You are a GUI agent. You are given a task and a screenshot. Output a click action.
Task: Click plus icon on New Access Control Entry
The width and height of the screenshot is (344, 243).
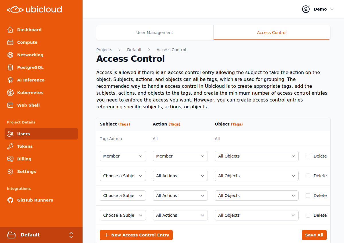point(107,235)
